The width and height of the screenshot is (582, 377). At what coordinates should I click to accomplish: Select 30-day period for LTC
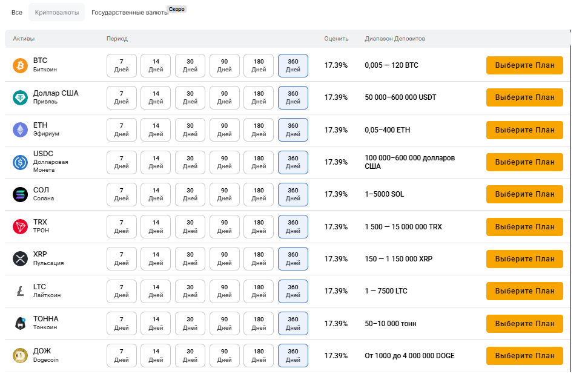pos(190,291)
